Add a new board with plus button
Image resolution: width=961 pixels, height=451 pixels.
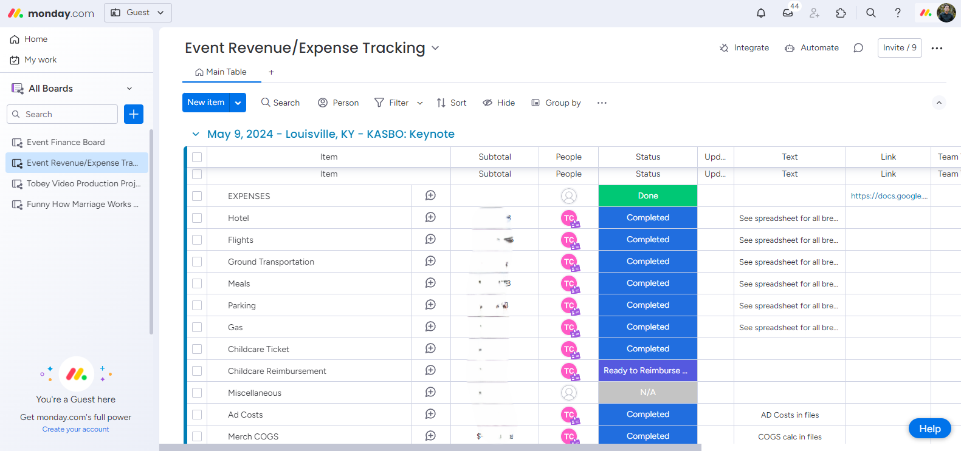(134, 114)
